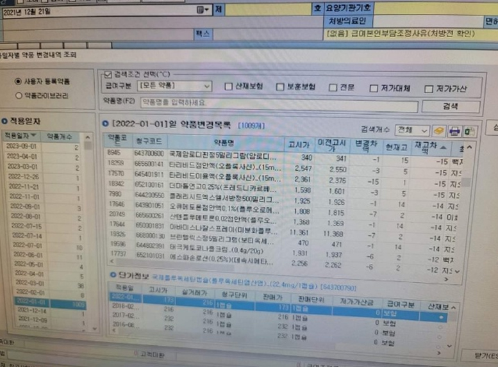
Task: Select the 약품라이브러리 radio button
Action: click(x=19, y=95)
